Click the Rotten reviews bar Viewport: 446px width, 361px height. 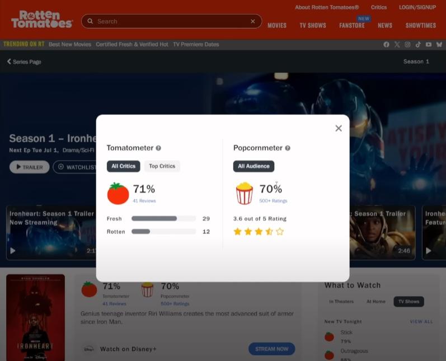[163, 232]
